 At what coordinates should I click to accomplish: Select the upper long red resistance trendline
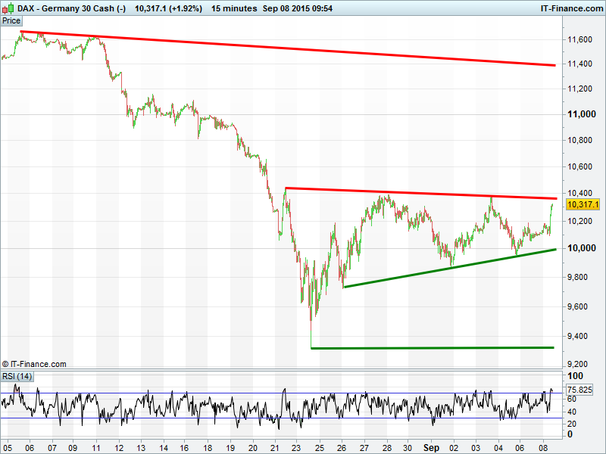288,48
